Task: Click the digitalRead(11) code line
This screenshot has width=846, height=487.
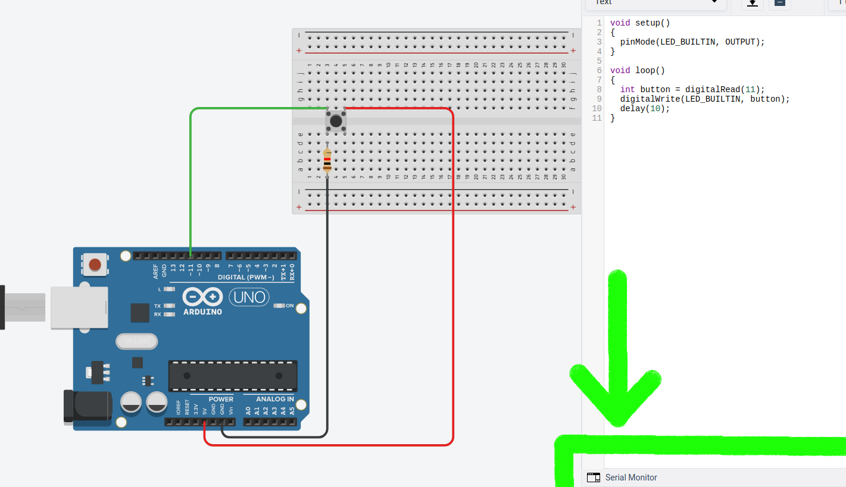Action: (692, 89)
